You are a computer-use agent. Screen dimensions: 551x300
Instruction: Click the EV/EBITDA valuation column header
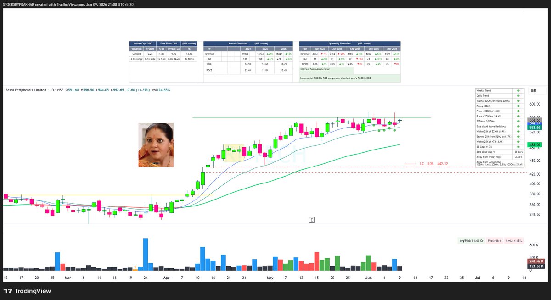coord(174,49)
